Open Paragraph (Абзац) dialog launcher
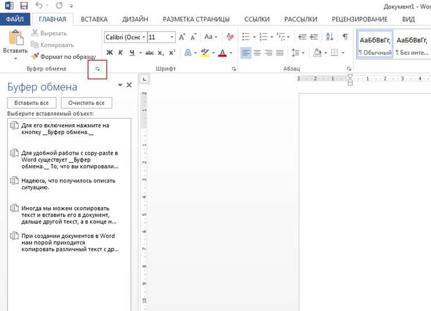This screenshot has height=311, width=431. [349, 69]
